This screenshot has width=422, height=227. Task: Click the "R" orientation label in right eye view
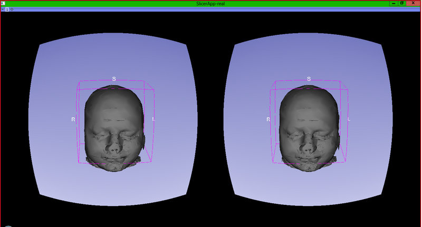(x=268, y=119)
